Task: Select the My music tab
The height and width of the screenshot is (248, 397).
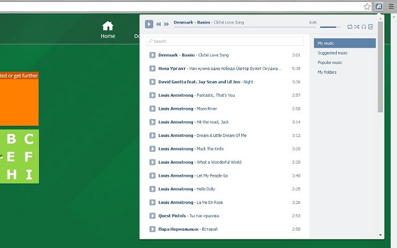Action: pos(344,43)
